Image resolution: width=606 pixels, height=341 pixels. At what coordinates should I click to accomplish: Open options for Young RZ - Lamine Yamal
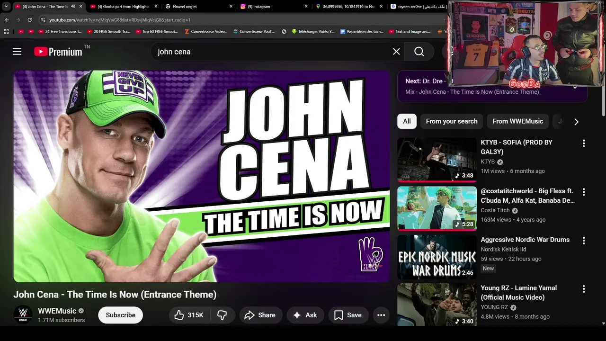584,288
